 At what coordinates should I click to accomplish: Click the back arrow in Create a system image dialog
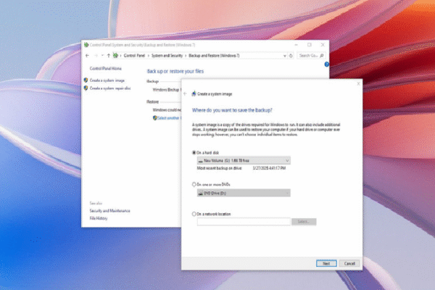(185, 94)
